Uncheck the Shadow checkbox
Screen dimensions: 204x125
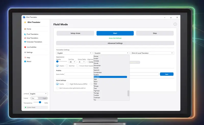(x=57, y=66)
